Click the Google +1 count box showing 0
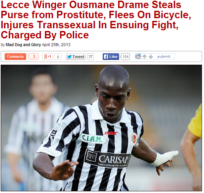 (58, 57)
